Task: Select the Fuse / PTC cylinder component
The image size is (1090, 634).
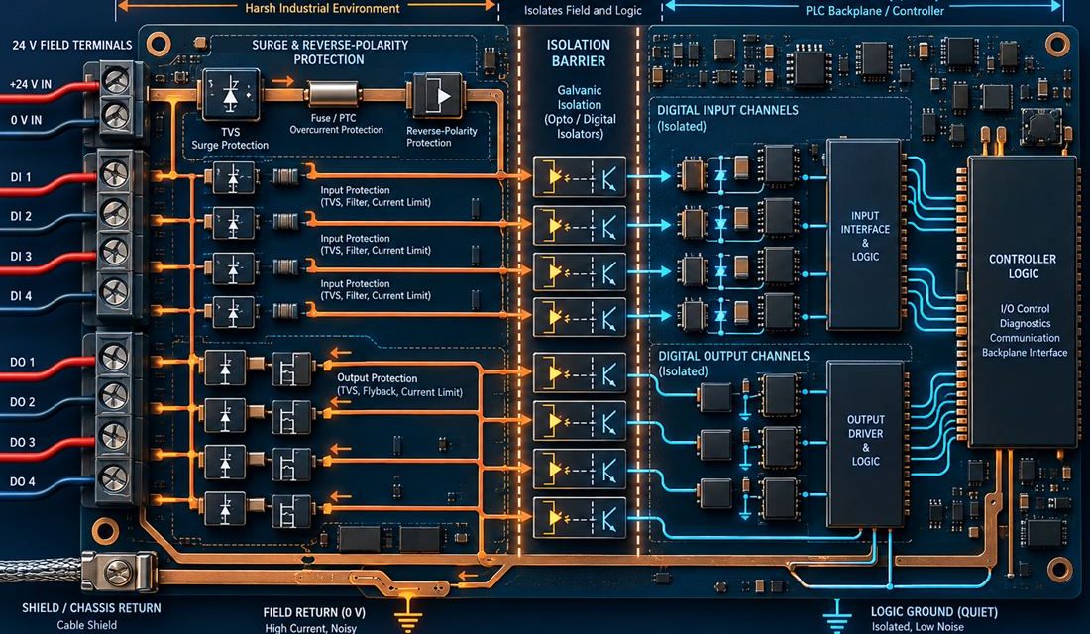Action: point(334,94)
